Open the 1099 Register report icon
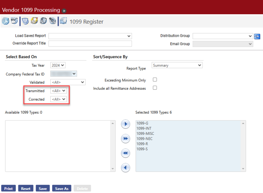The height and width of the screenshot is (193, 263). coord(63,21)
